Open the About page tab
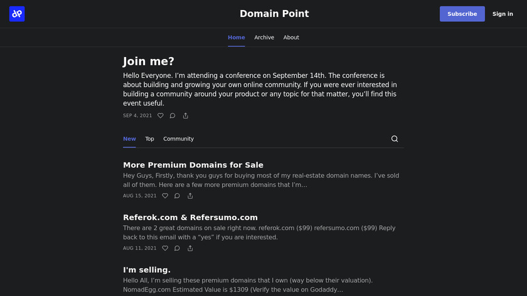 [x=291, y=38]
